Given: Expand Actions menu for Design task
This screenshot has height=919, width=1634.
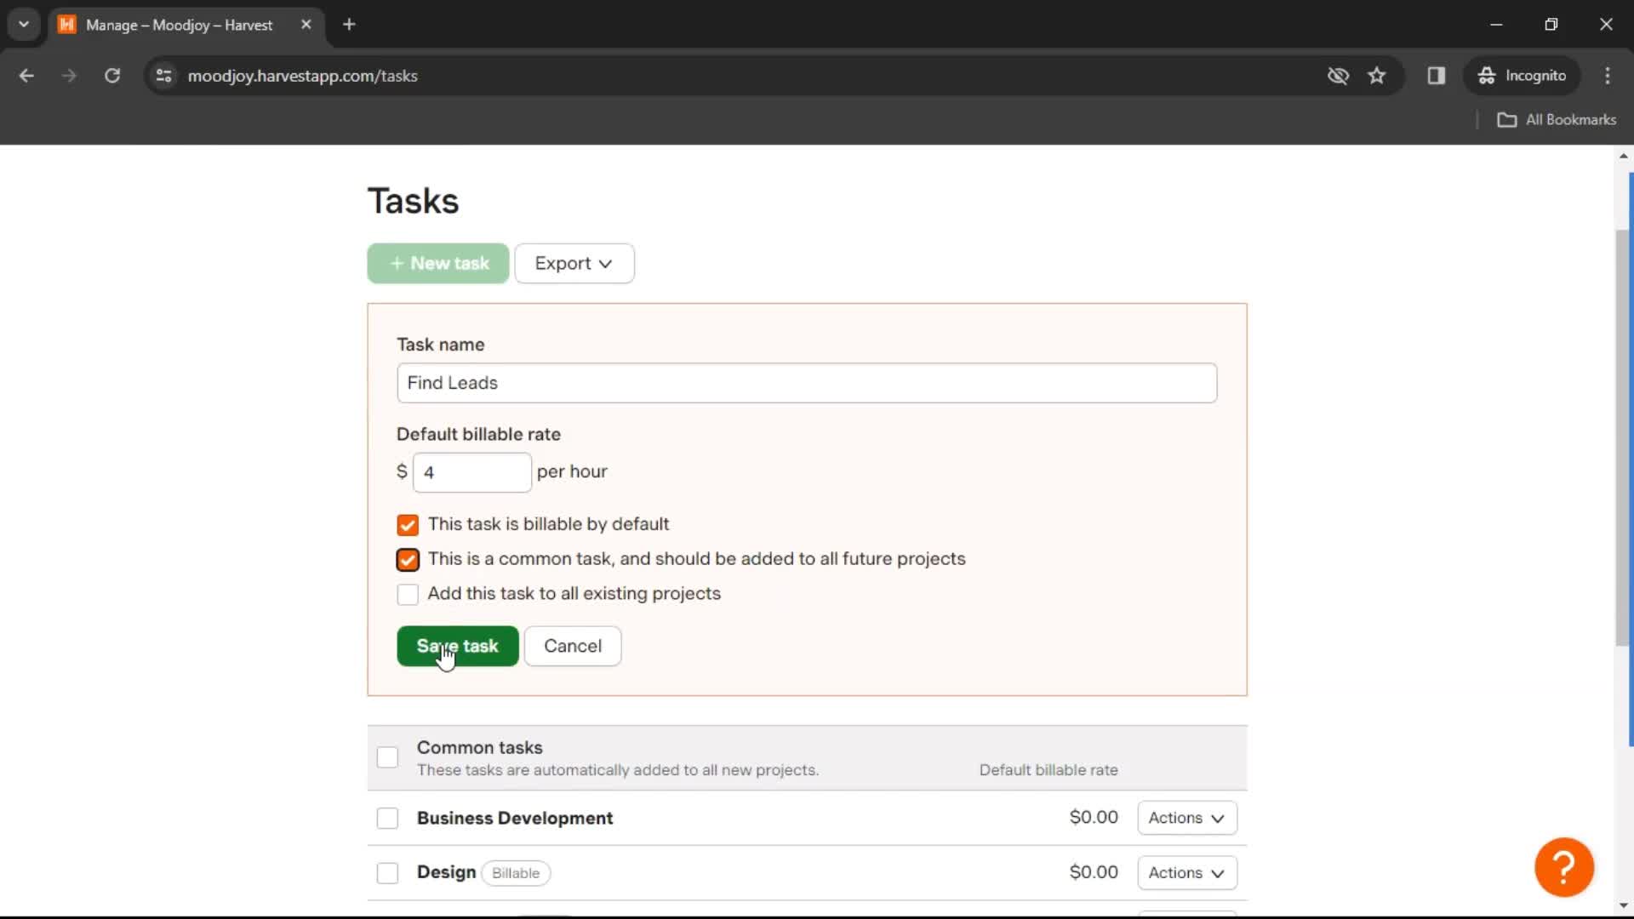Looking at the screenshot, I should [1186, 873].
